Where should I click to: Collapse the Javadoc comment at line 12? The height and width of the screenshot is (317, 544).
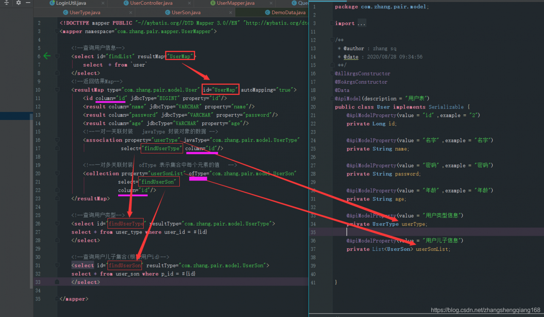(x=331, y=40)
